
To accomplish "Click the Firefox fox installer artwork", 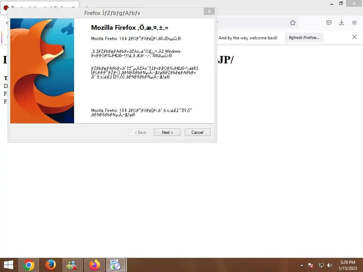I will click(x=42, y=71).
